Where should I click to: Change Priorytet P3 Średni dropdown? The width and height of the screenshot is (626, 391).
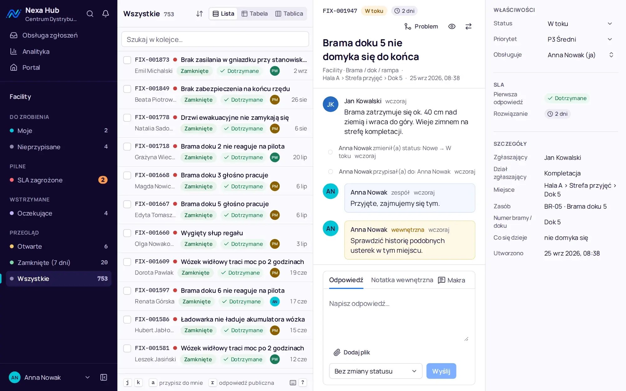580,39
